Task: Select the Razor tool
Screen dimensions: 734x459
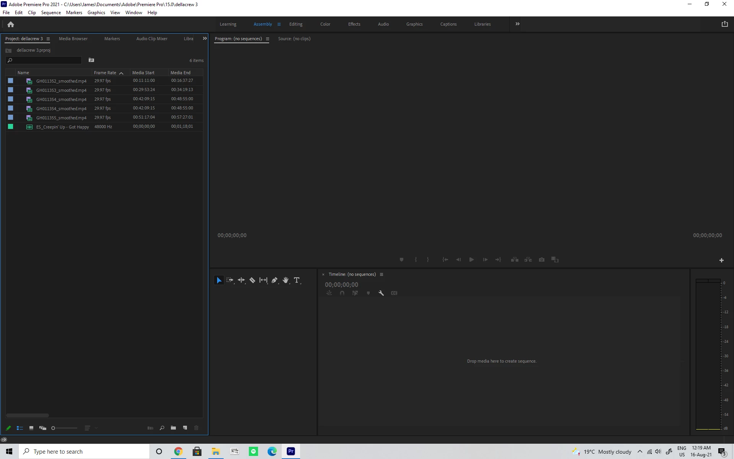Action: 252,280
